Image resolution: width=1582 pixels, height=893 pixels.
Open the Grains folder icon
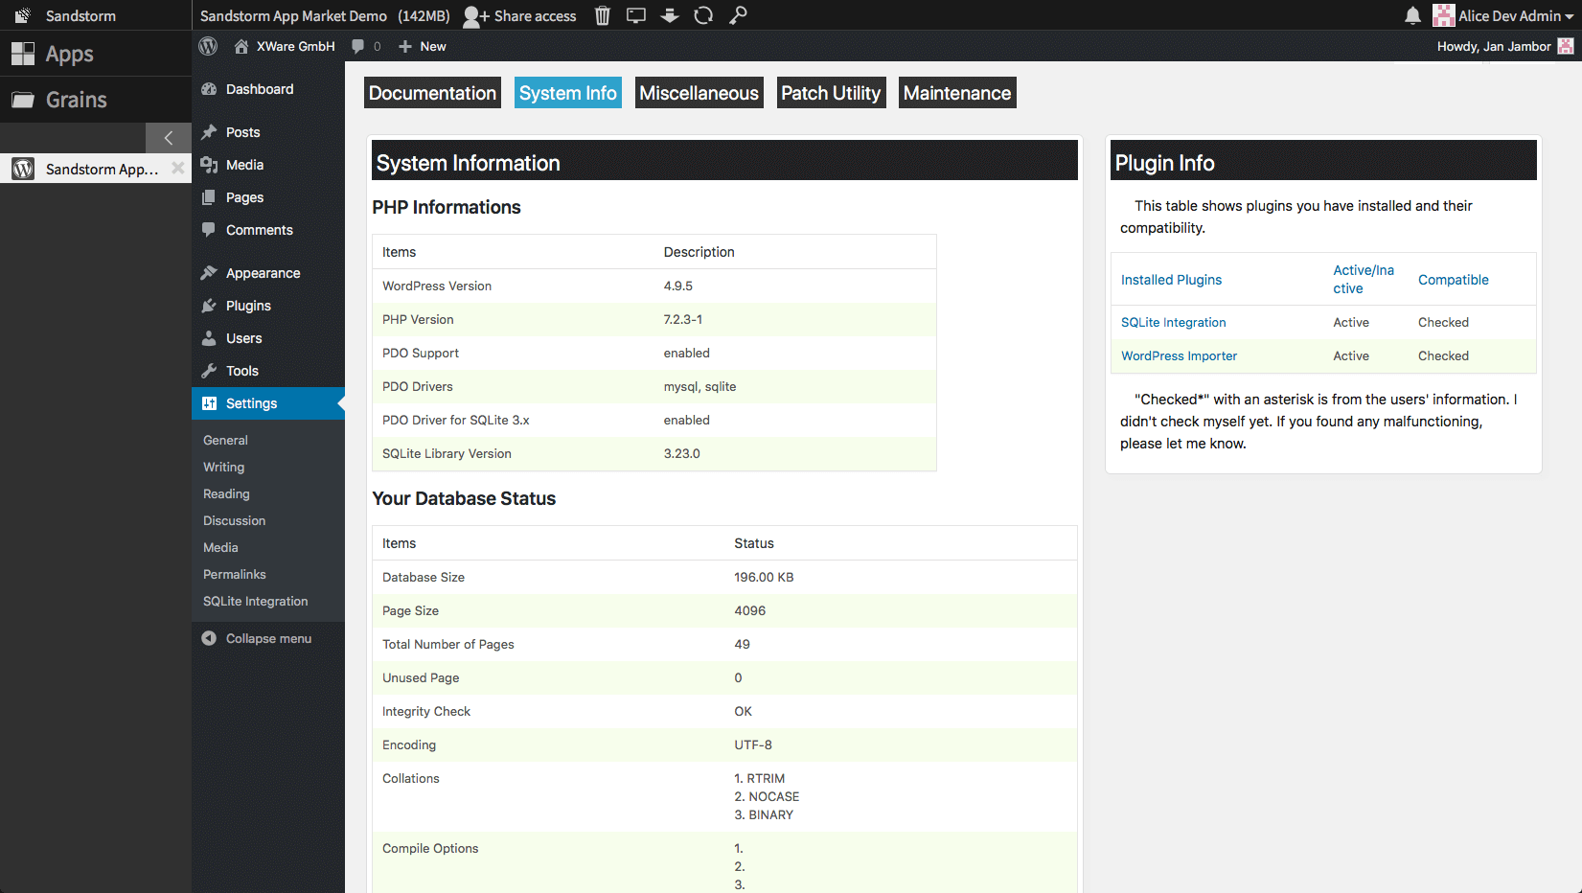[x=23, y=100]
